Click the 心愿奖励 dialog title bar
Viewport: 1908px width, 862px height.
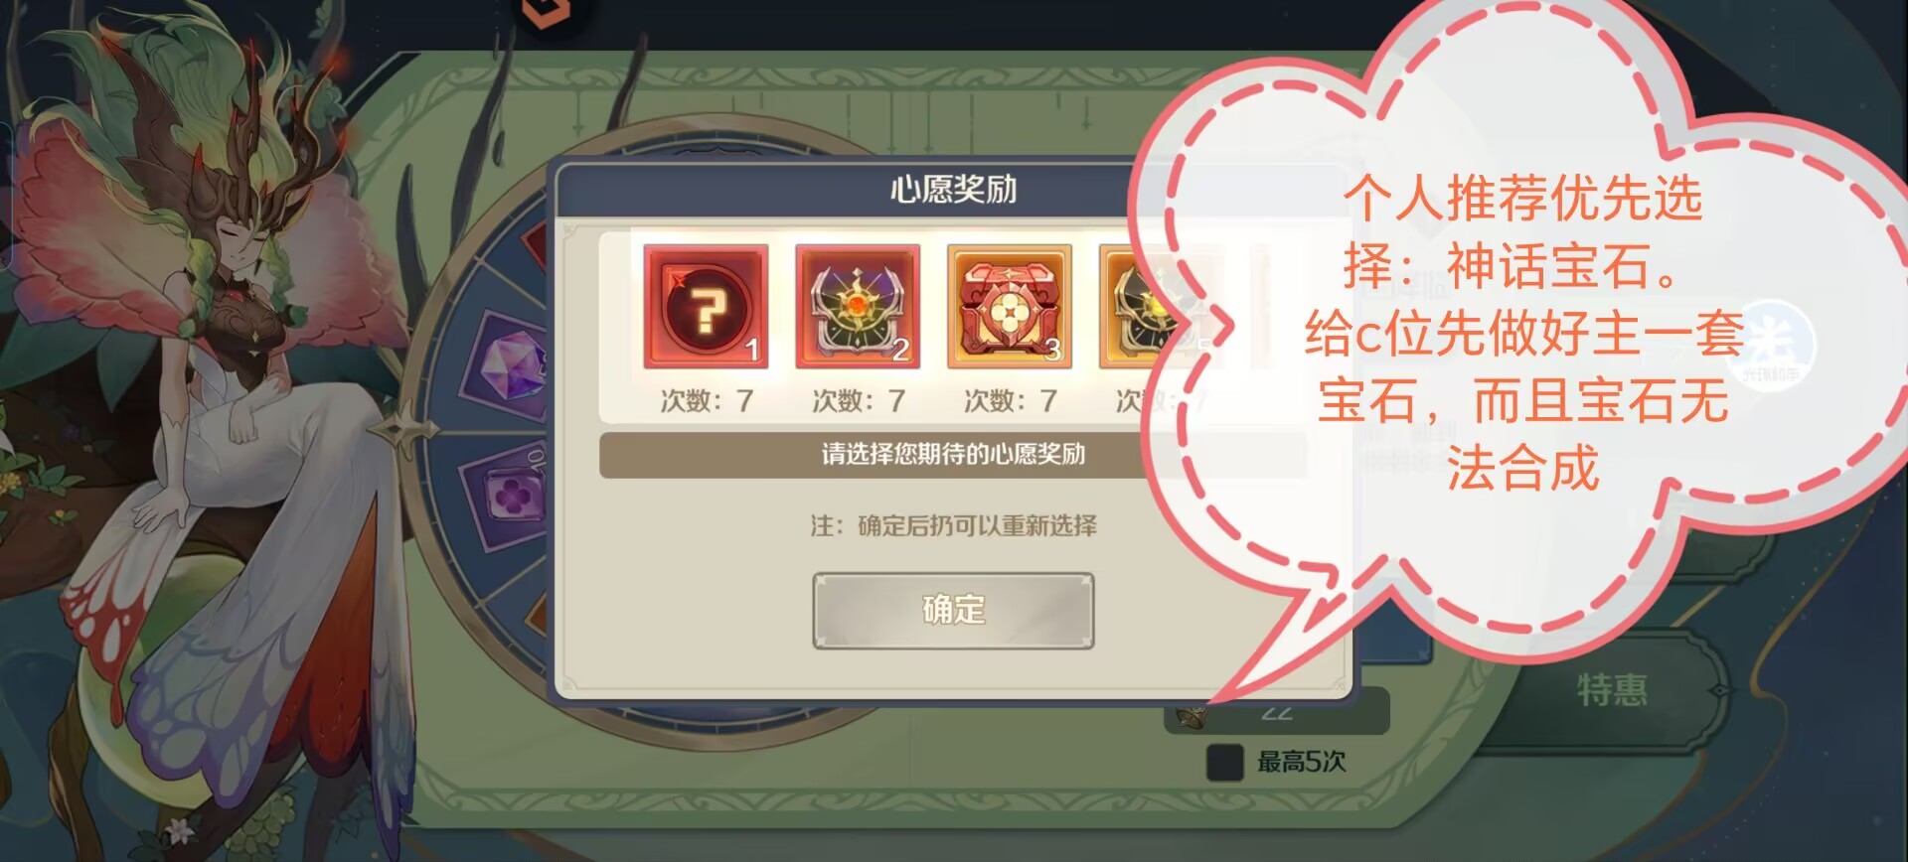click(952, 190)
